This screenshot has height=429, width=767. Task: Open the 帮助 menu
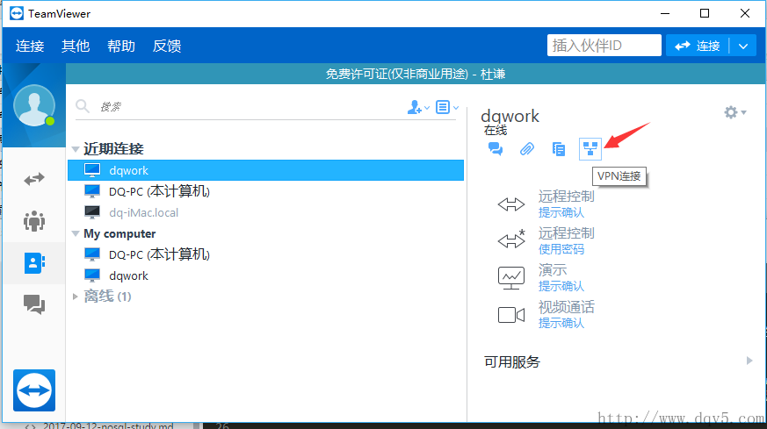tap(121, 46)
